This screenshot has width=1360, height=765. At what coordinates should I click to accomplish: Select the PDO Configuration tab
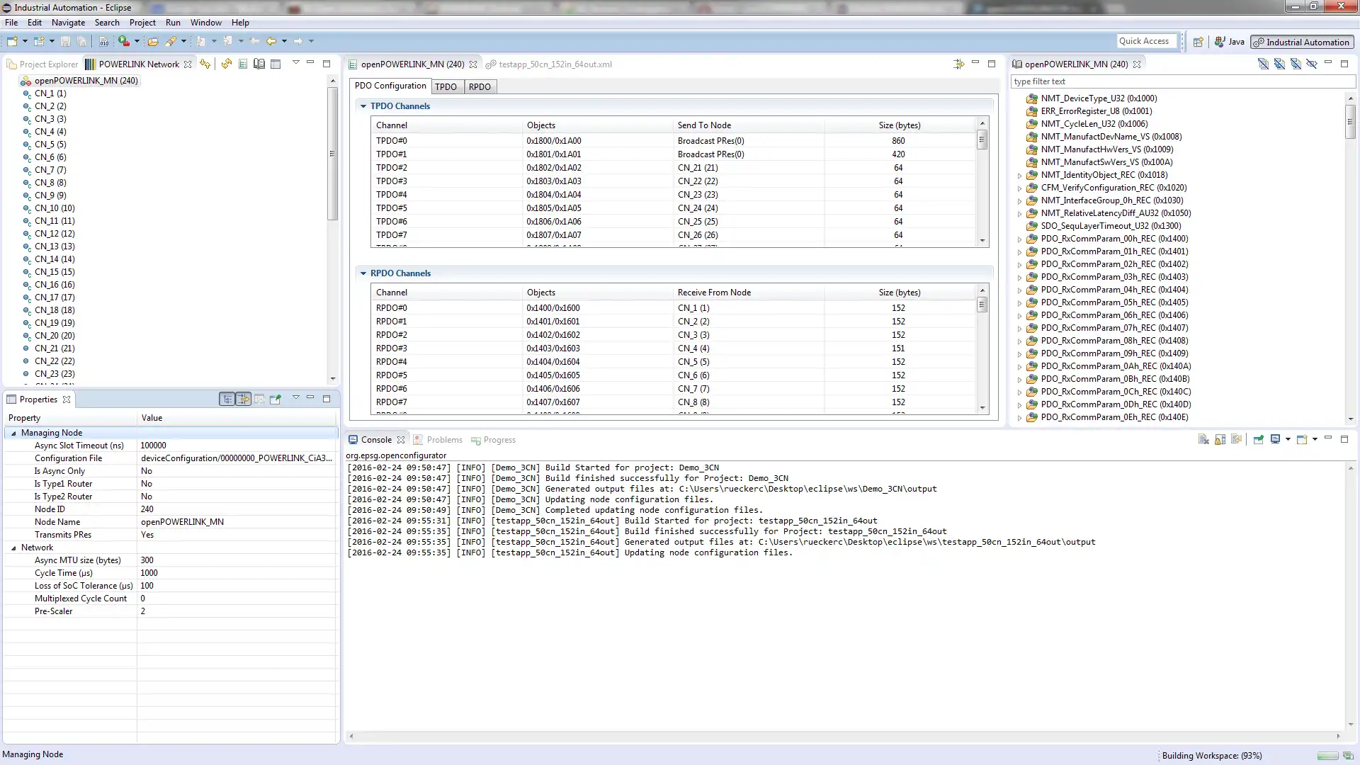[390, 86]
